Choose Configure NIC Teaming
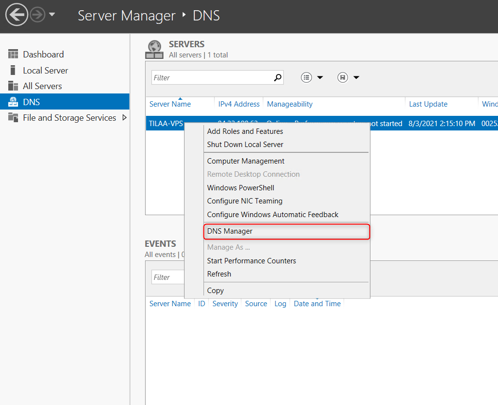Viewport: 498px width, 405px height. point(244,201)
